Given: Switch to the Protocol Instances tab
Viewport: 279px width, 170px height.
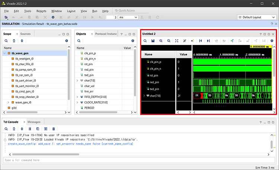Looking at the screenshot, I should 106,34.
